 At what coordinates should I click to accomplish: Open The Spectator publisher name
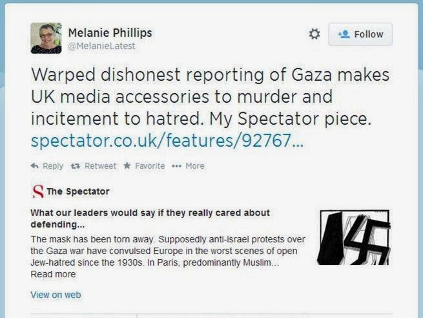(x=78, y=191)
